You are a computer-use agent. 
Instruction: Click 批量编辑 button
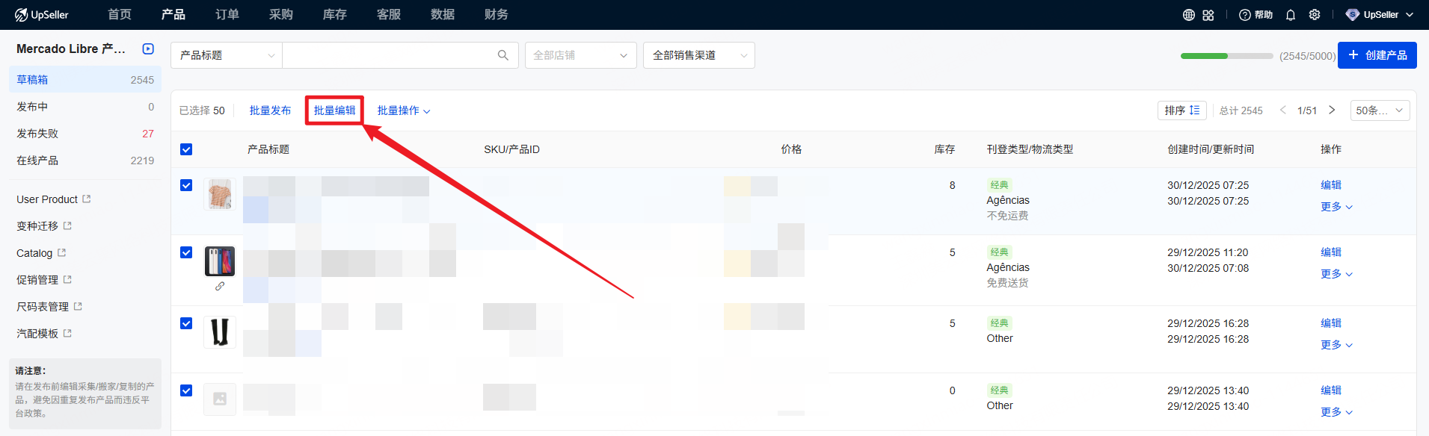click(x=334, y=110)
